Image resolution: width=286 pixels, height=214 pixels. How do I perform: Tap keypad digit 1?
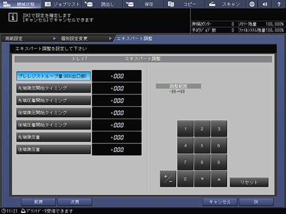pos(185,129)
